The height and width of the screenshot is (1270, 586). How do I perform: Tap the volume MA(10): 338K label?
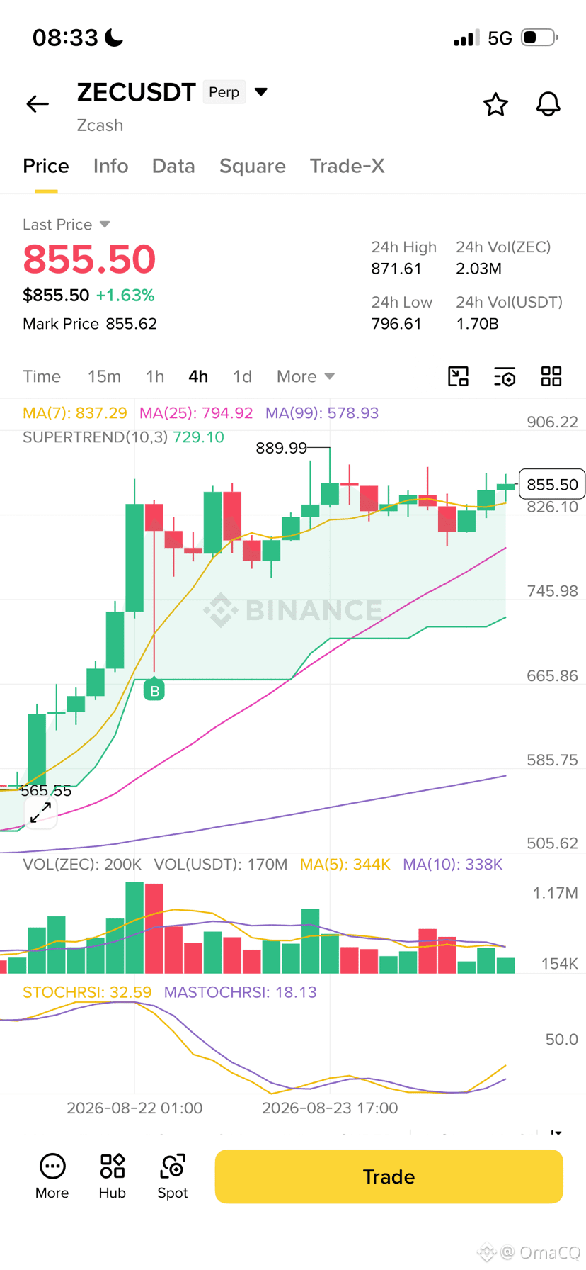tap(453, 865)
